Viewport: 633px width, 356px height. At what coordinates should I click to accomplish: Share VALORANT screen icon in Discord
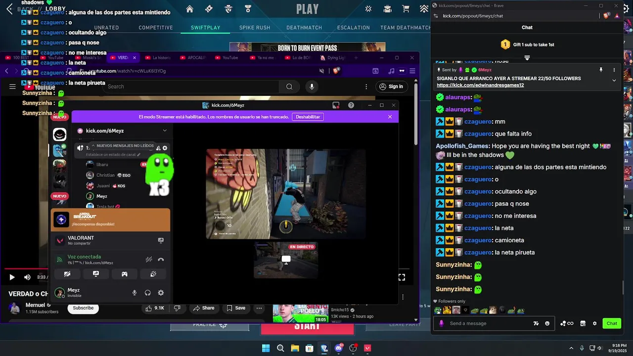[x=161, y=240]
